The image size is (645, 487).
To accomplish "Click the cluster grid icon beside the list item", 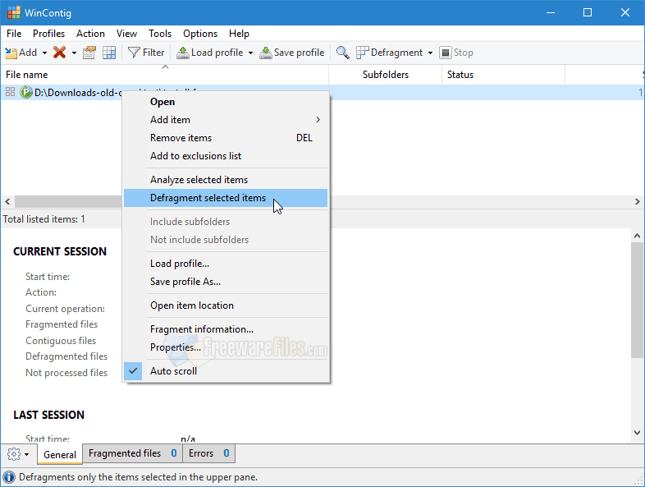I will tap(11, 92).
